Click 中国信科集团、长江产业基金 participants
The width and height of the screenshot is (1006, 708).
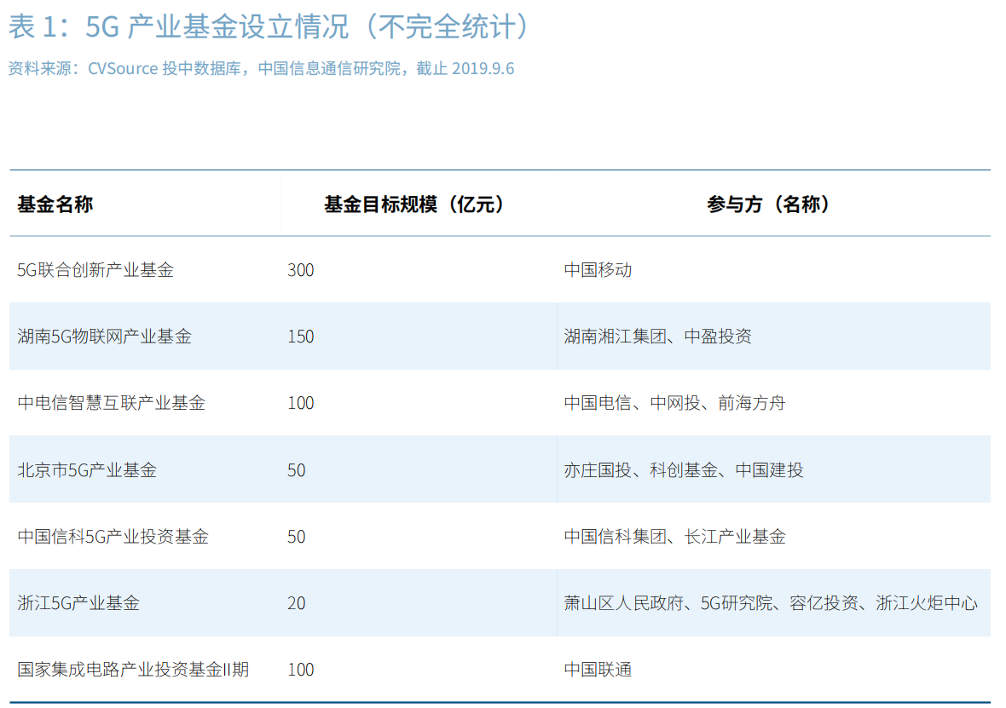[x=674, y=537]
